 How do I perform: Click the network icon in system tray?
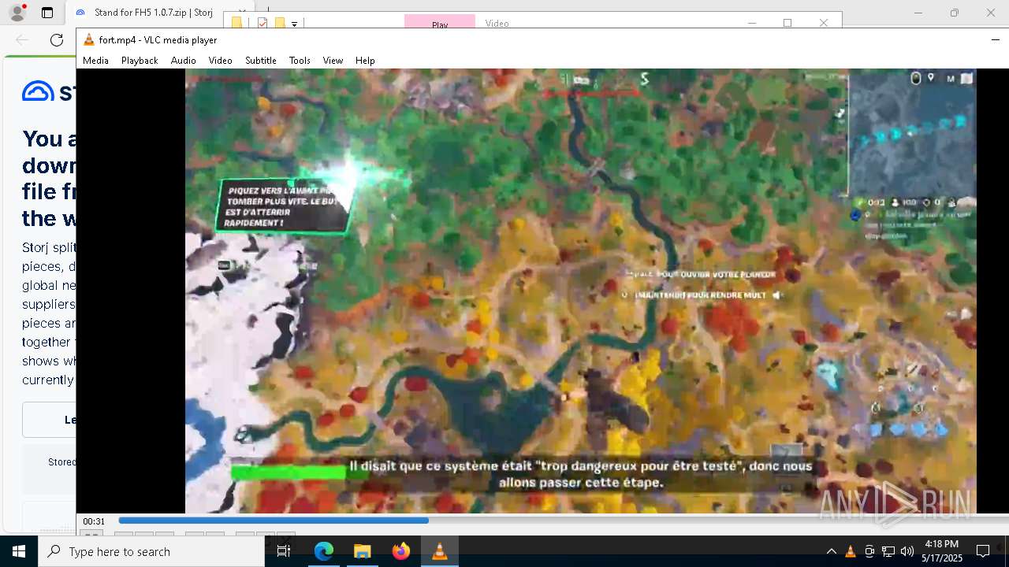coord(888,551)
